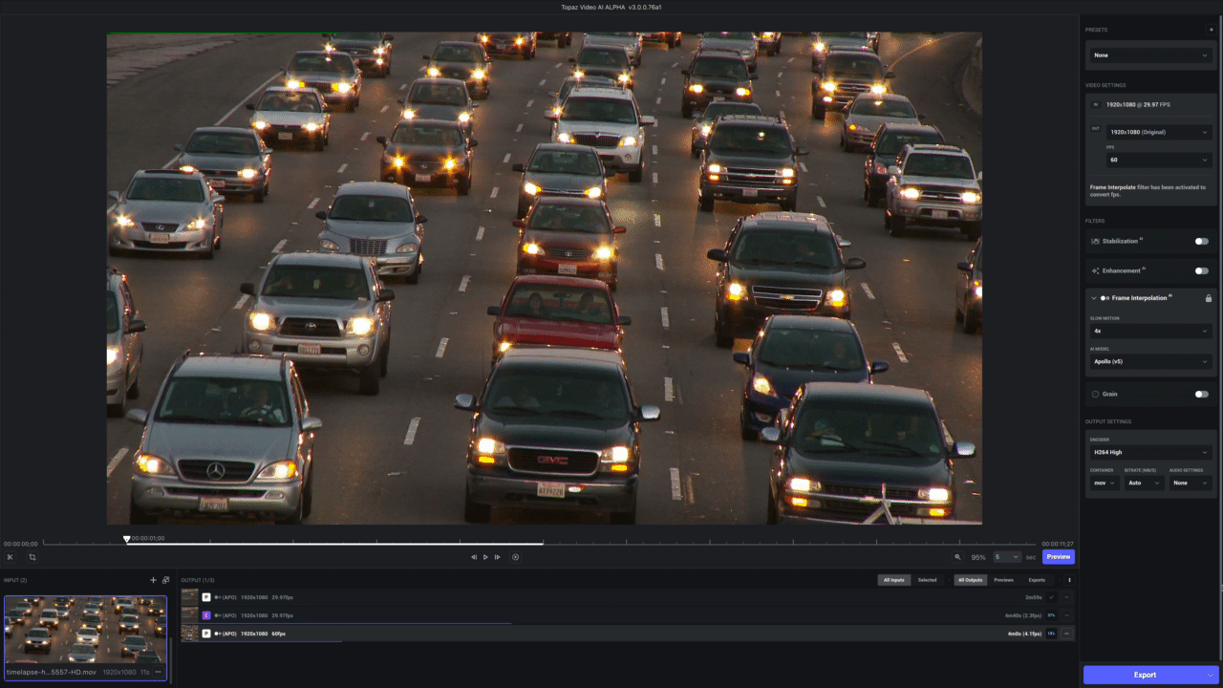The width and height of the screenshot is (1223, 688).
Task: Click the output list options icon next to Exports
Action: pyautogui.click(x=1069, y=580)
